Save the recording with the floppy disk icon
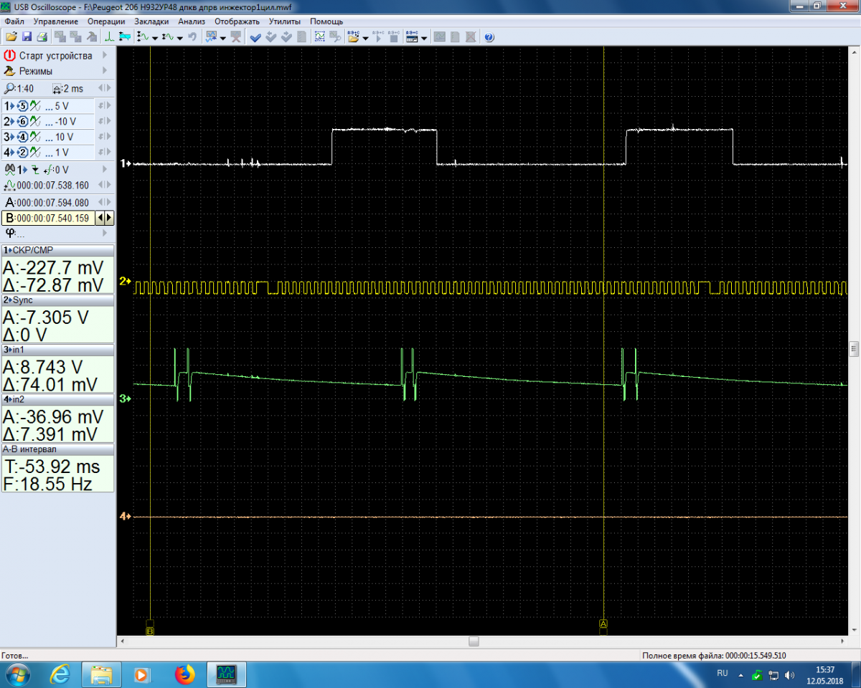 (27, 37)
